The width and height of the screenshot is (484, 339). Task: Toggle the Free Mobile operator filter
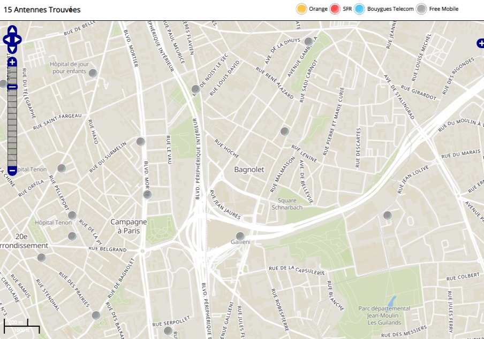(422, 9)
